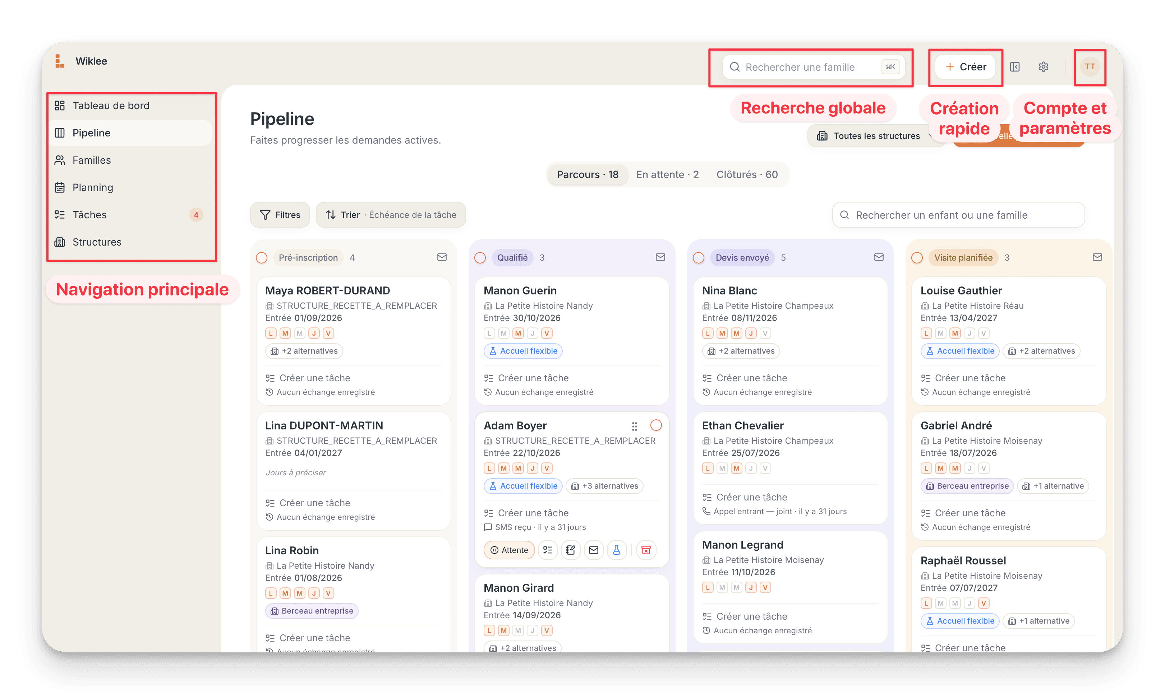This screenshot has height=694, width=1165.
Task: Click drag handle on Adam Boyer card
Action: tap(634, 426)
